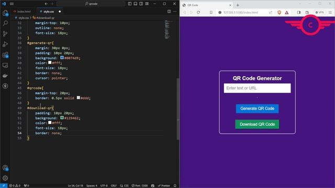Click the white swatch on line 40

point(50,63)
